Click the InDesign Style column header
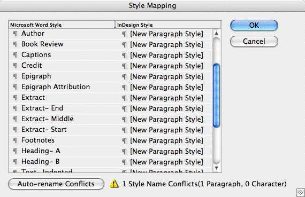305x197 pixels. click(168, 25)
